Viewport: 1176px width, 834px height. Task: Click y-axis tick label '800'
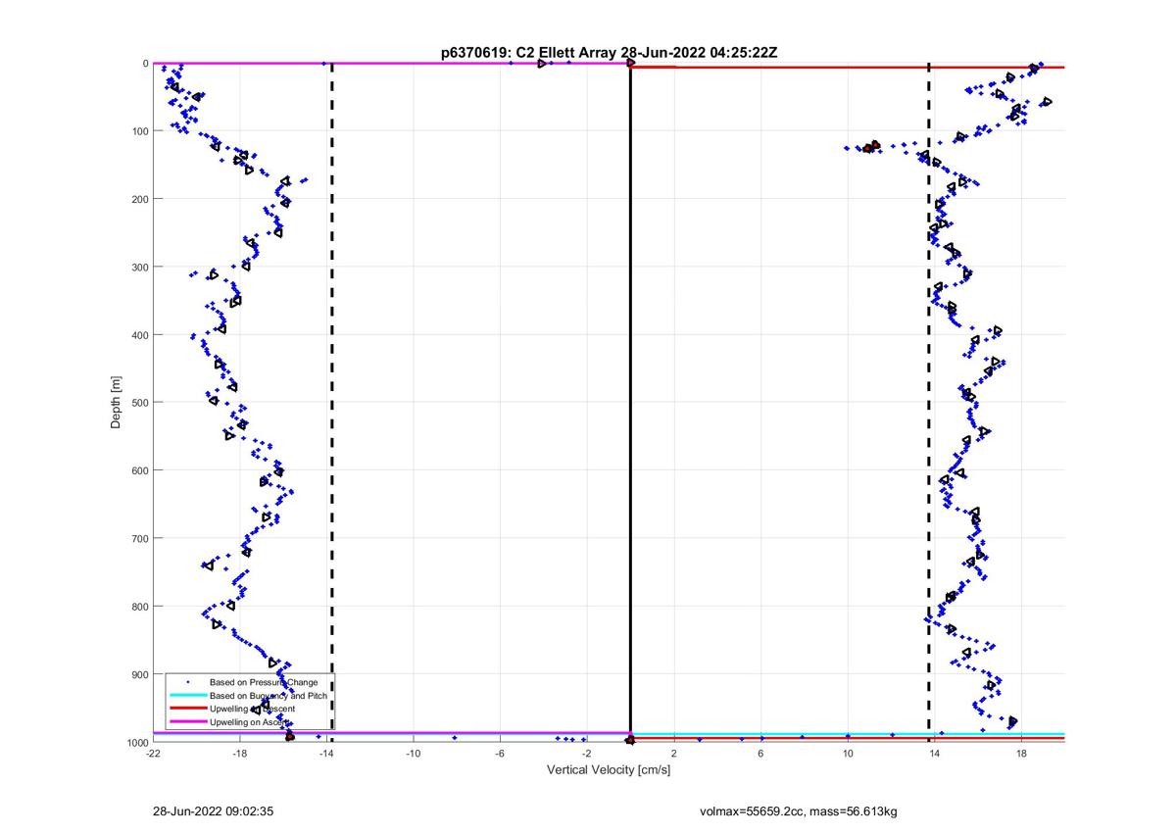pyautogui.click(x=140, y=607)
